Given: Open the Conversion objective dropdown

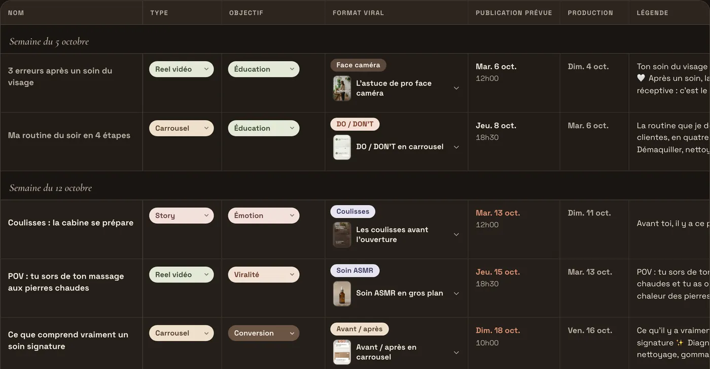Looking at the screenshot, I should [264, 333].
